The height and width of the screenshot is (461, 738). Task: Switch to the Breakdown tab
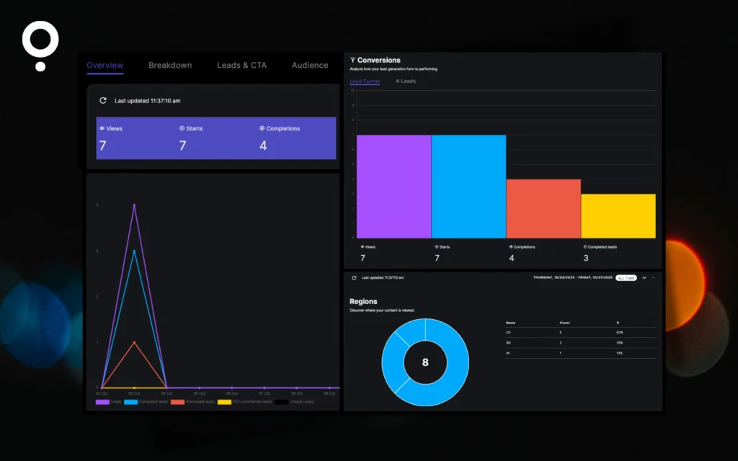click(170, 65)
